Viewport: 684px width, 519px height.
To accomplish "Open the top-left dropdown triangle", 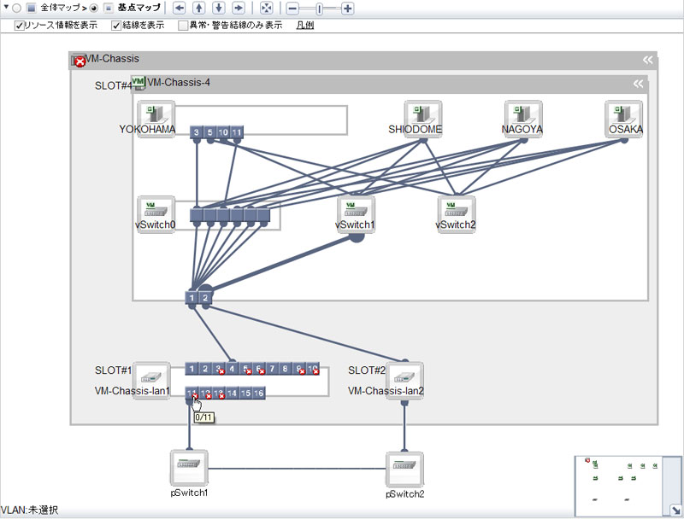I will click(x=5, y=9).
